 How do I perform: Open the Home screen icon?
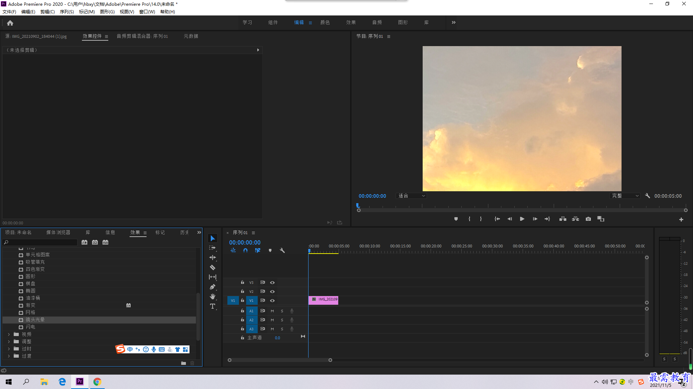pos(10,23)
